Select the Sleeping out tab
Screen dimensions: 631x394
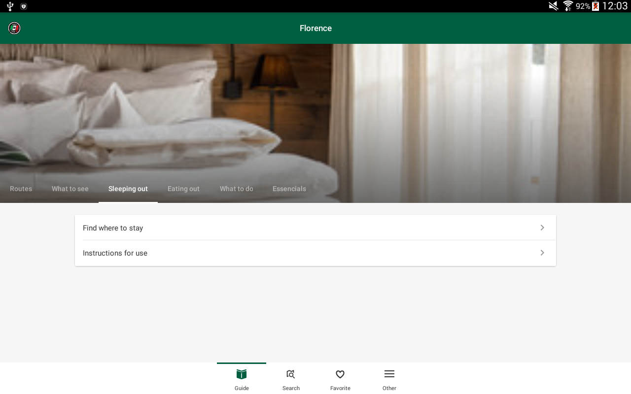click(128, 189)
